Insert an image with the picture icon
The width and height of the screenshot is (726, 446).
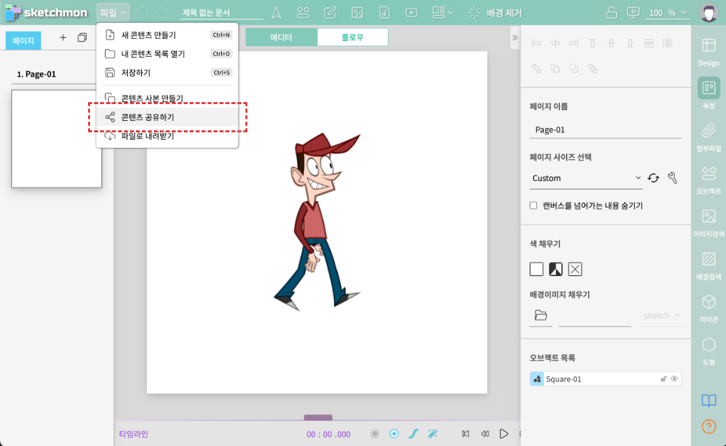click(x=357, y=13)
